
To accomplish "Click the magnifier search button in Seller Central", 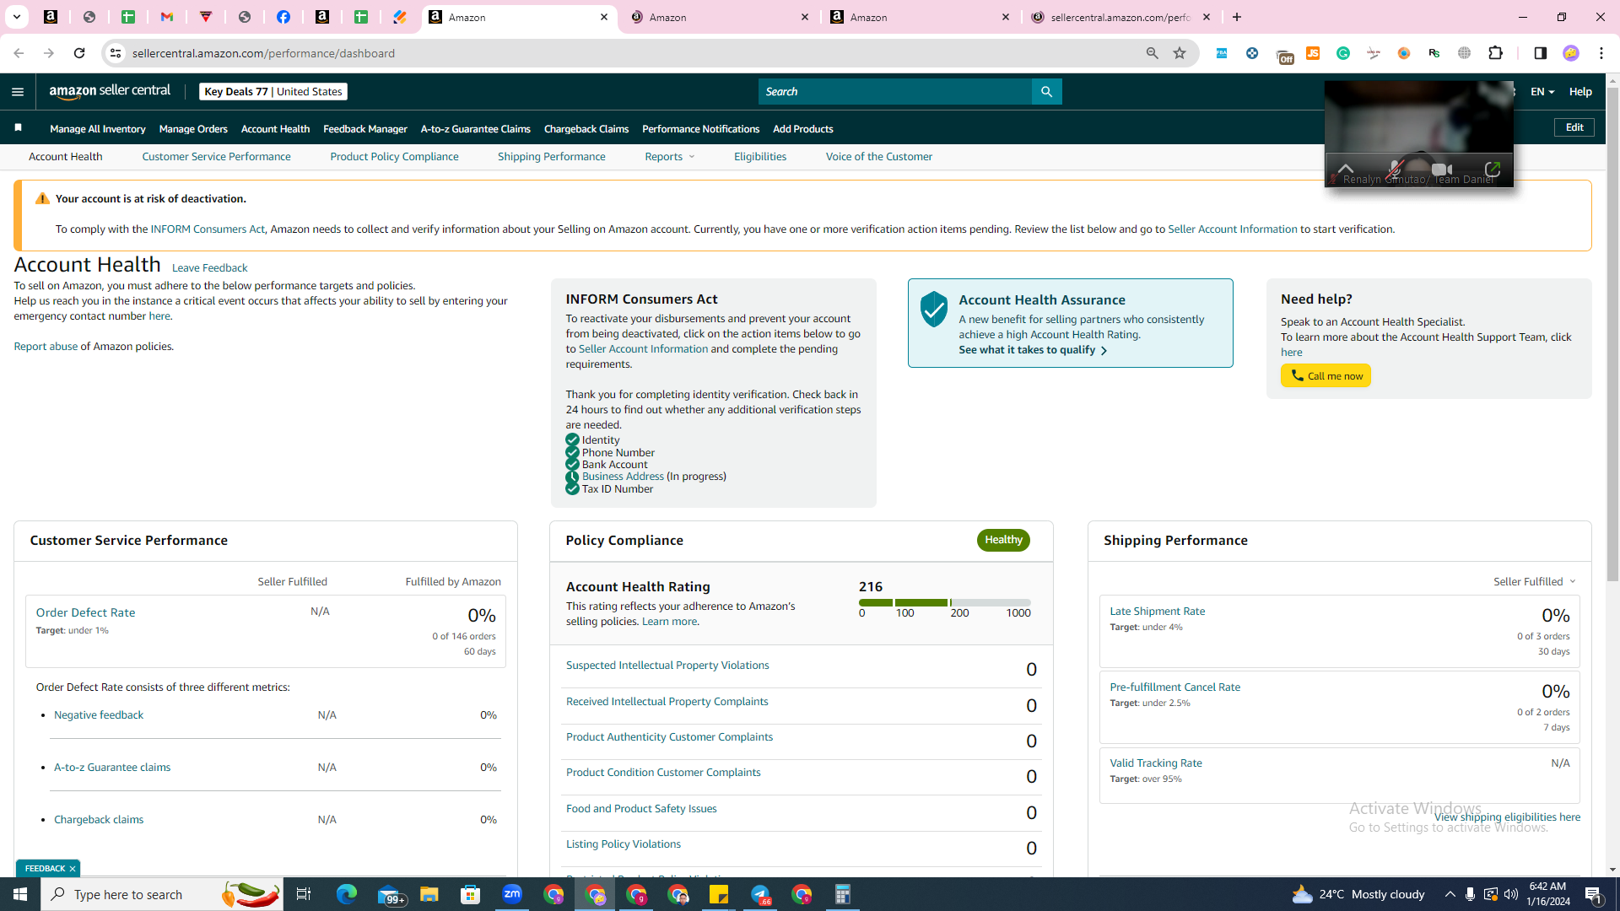I will [x=1046, y=92].
